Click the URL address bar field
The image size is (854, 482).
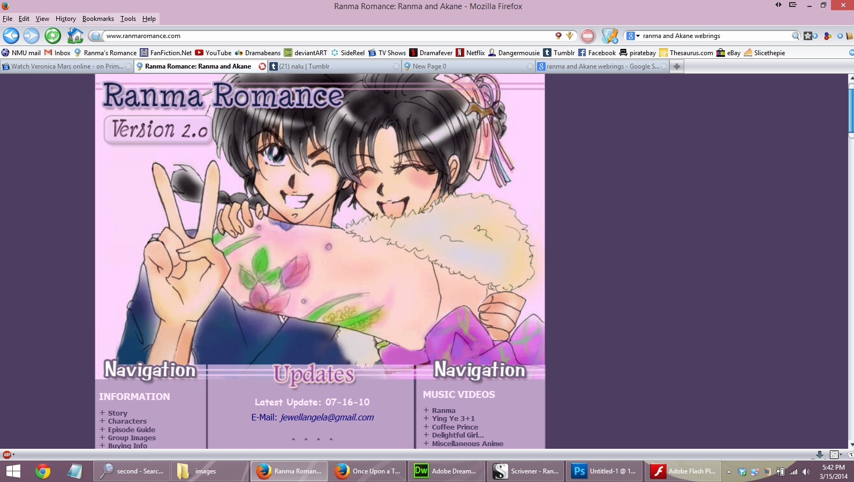(327, 36)
